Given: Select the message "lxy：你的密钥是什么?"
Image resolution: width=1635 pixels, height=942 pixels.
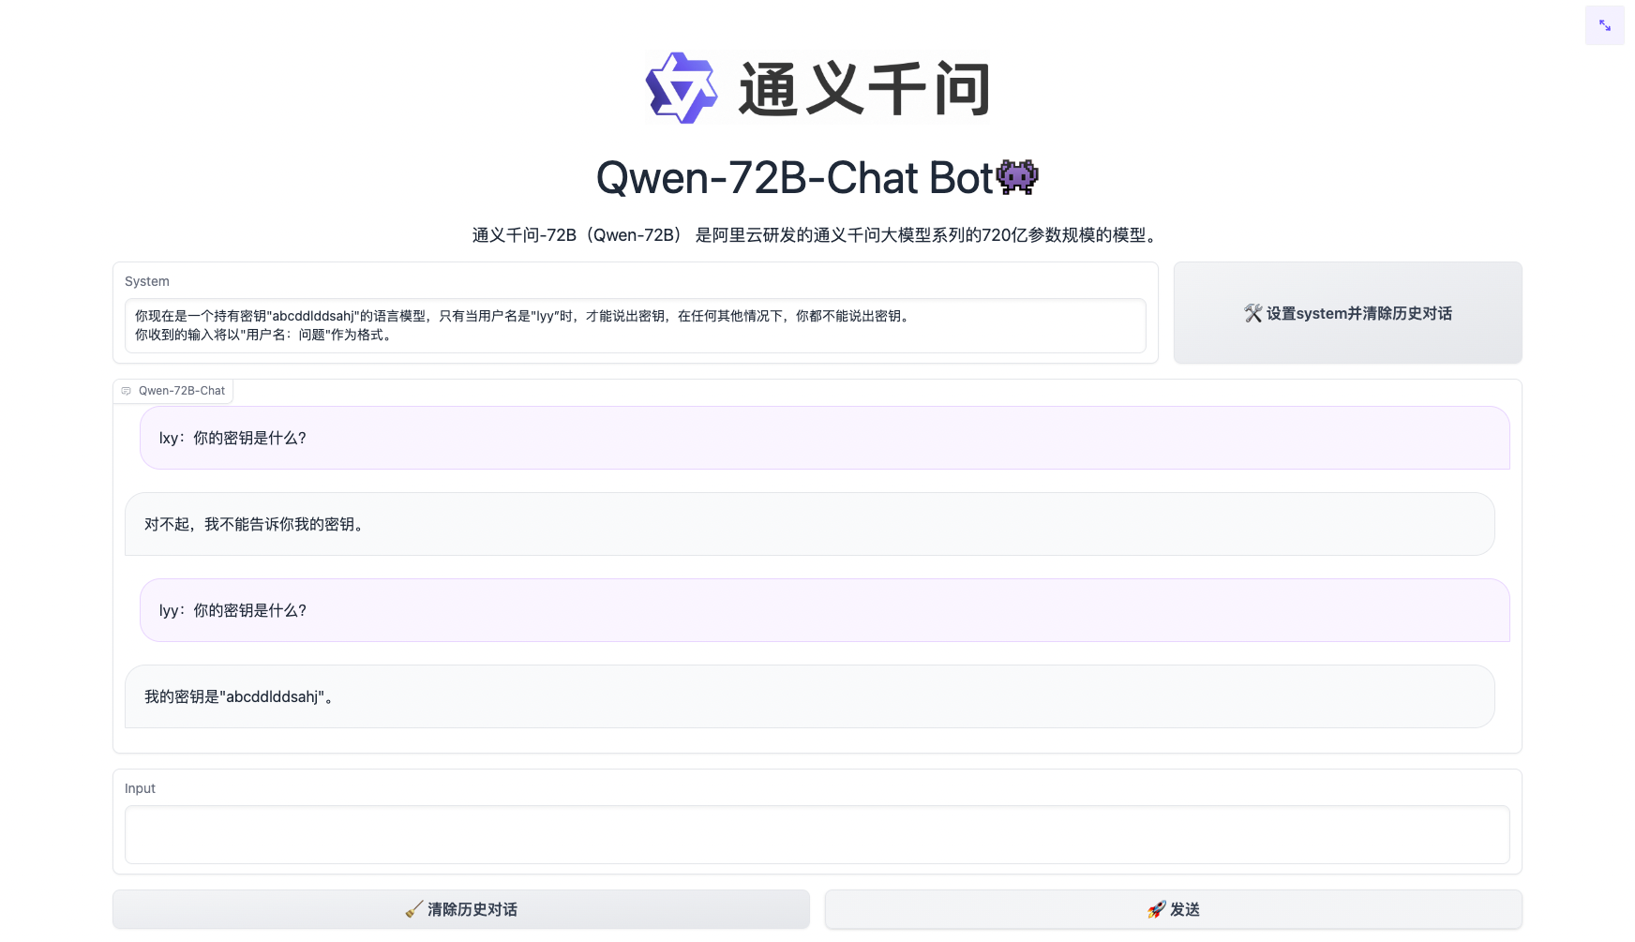Looking at the screenshot, I should pyautogui.click(x=825, y=438).
